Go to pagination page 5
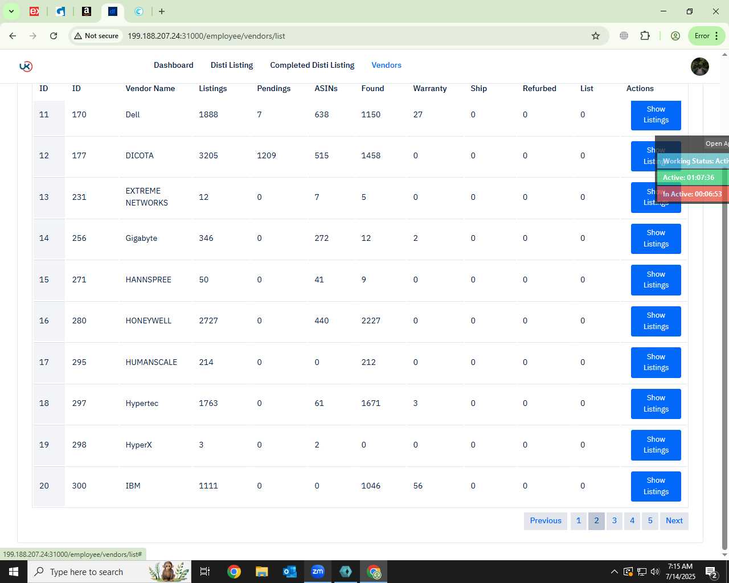 click(650, 521)
